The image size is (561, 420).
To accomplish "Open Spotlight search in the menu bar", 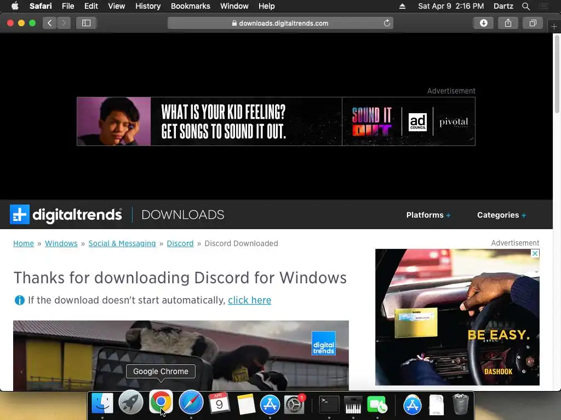I will coord(525,6).
